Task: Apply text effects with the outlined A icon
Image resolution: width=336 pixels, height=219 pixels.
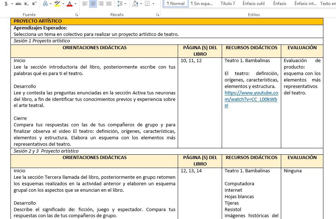Action: [x=45, y=4]
